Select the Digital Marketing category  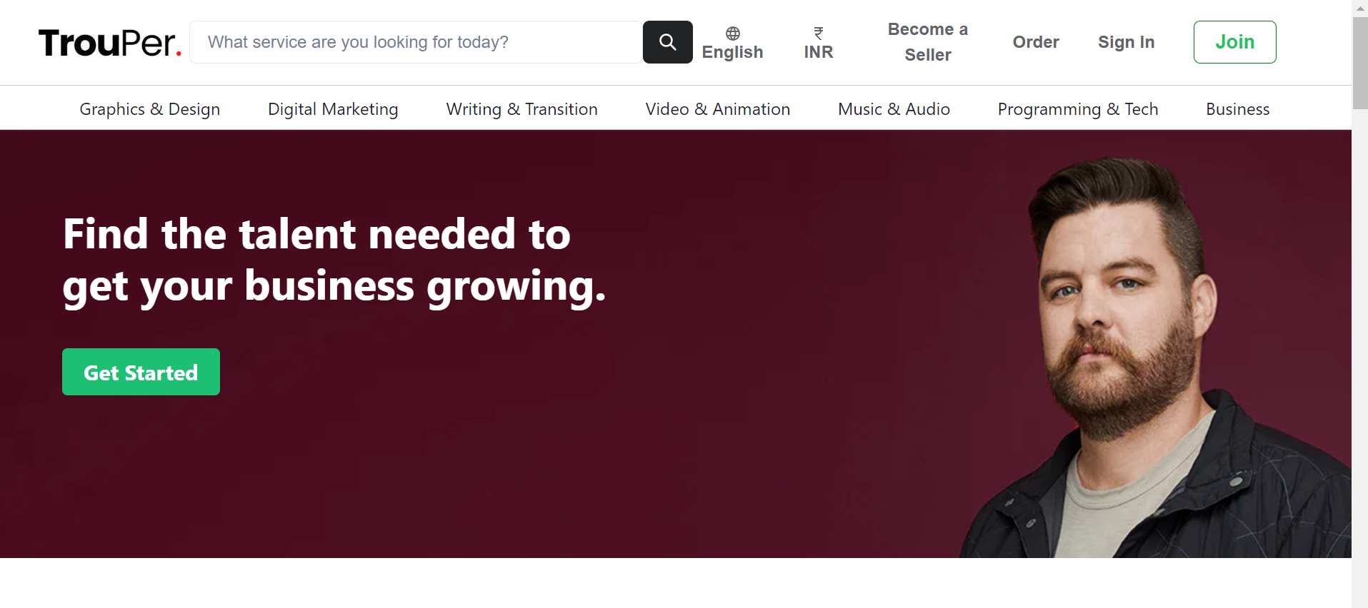[x=333, y=109]
